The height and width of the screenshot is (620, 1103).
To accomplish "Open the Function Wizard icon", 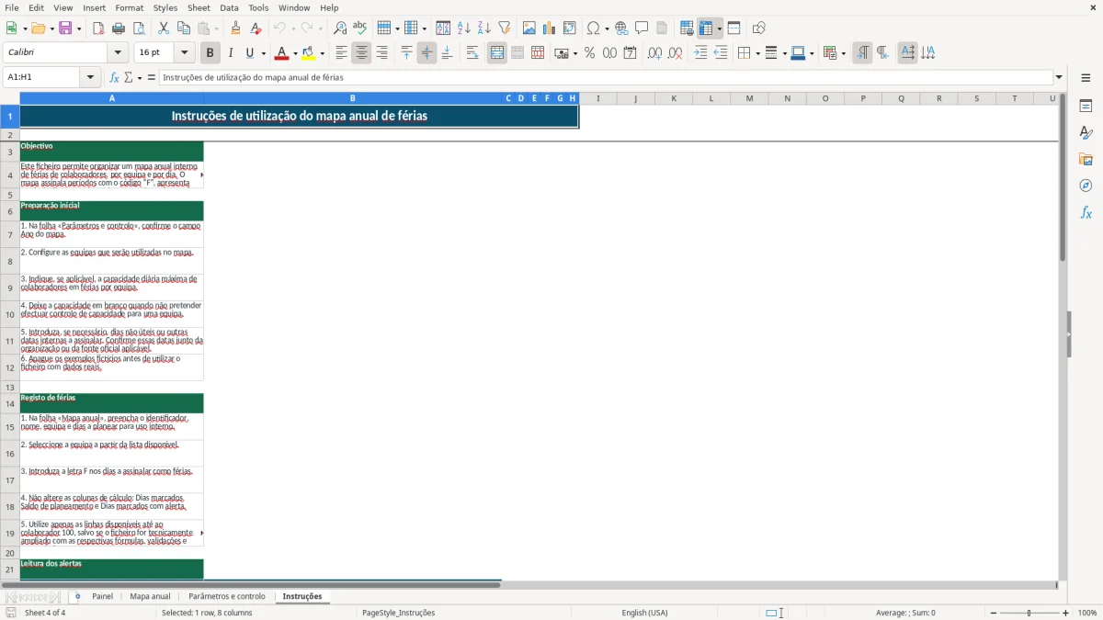I will click(114, 77).
